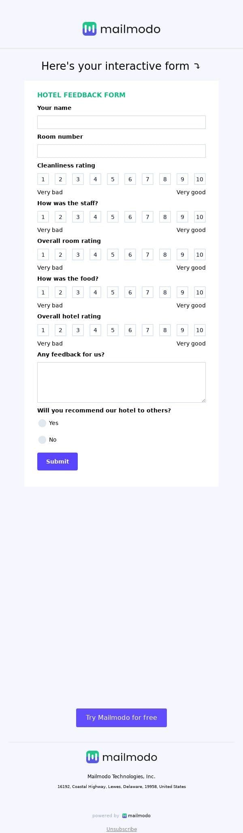Rate cleanliness as 10
The image size is (243, 833).
coord(200,179)
